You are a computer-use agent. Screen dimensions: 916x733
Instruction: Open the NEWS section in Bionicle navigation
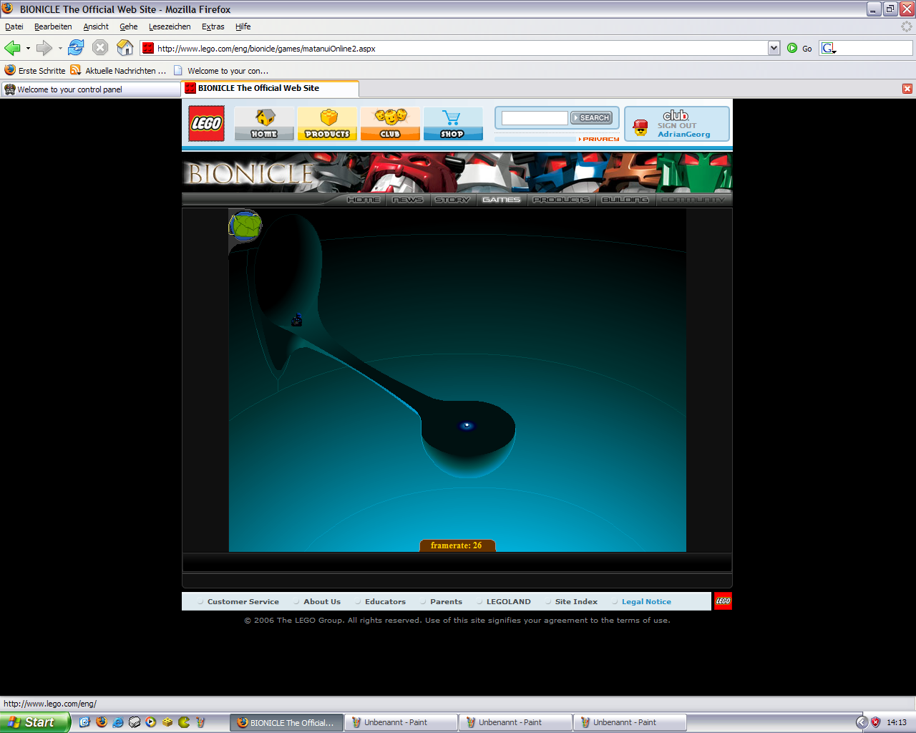[408, 200]
